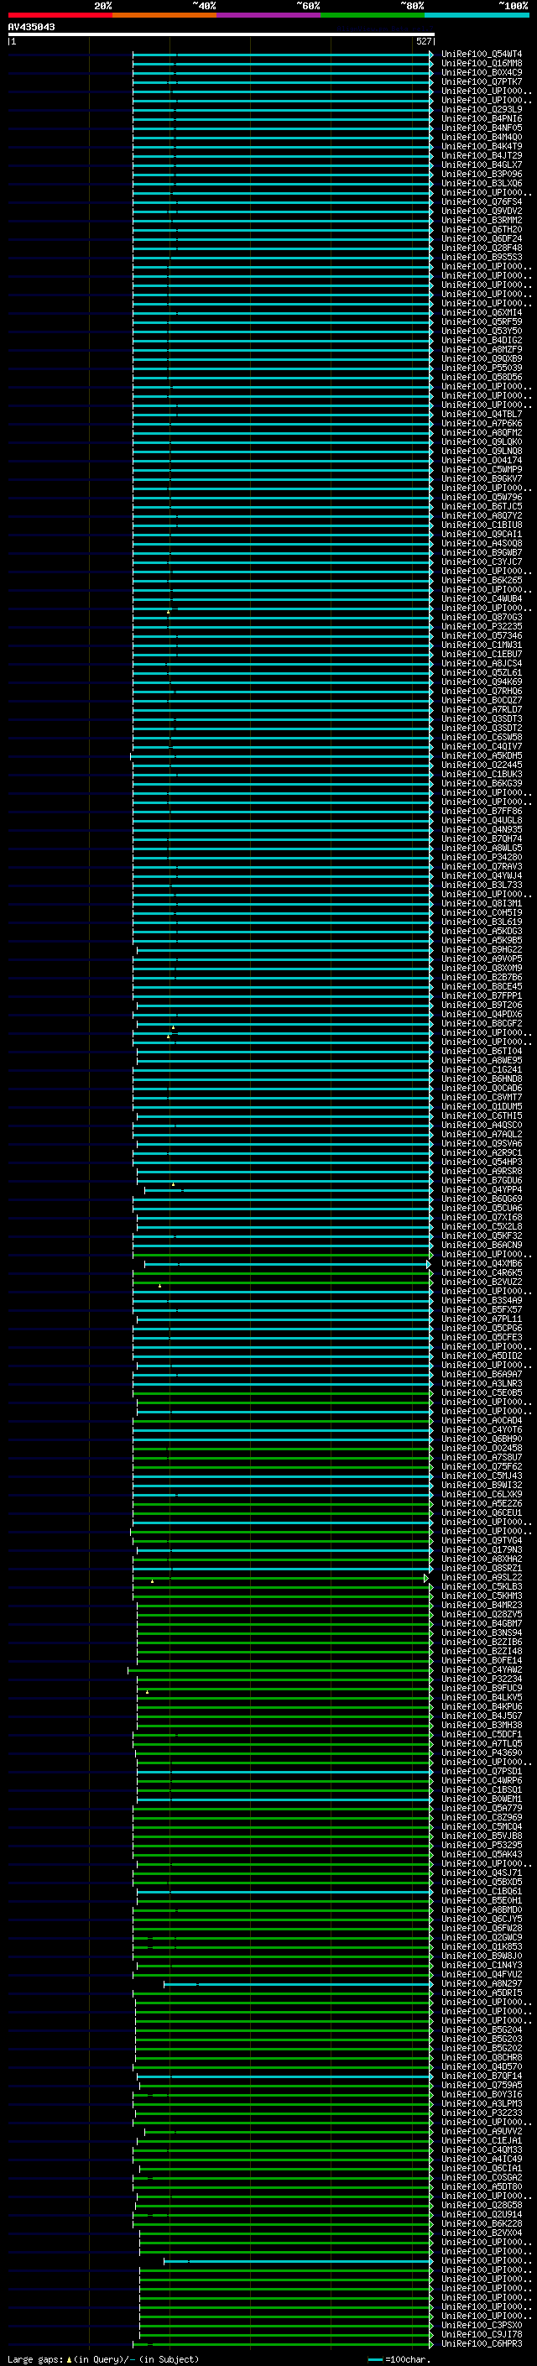The height and width of the screenshot is (2366, 537).
Task: Open UniRef100_B2B7B6 row label
Action: point(482,977)
